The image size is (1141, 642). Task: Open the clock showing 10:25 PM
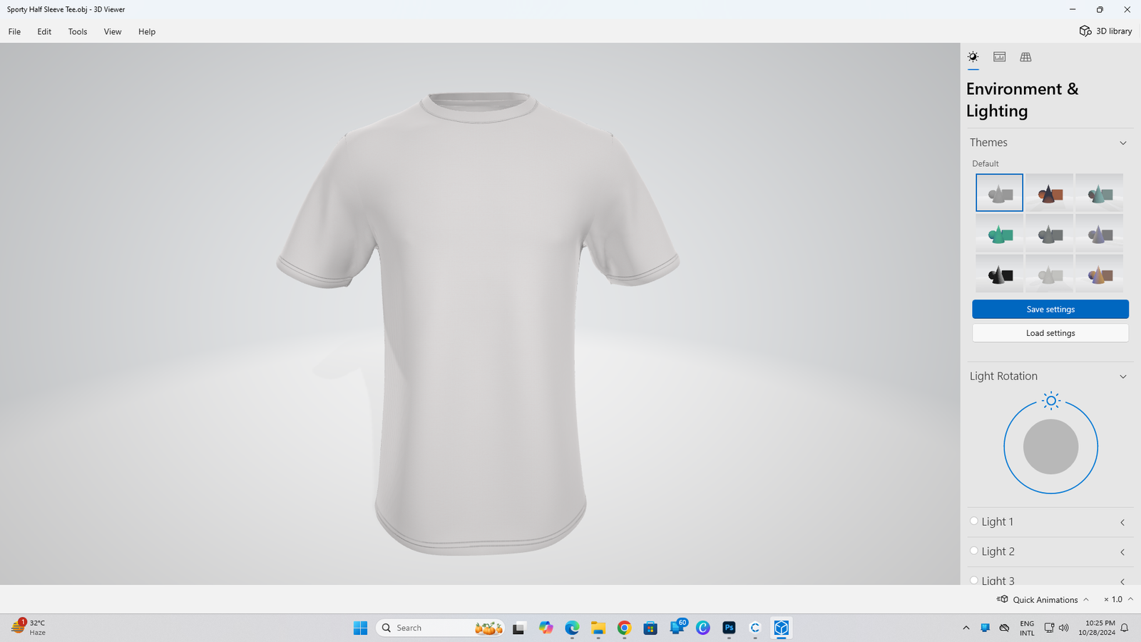(1097, 628)
